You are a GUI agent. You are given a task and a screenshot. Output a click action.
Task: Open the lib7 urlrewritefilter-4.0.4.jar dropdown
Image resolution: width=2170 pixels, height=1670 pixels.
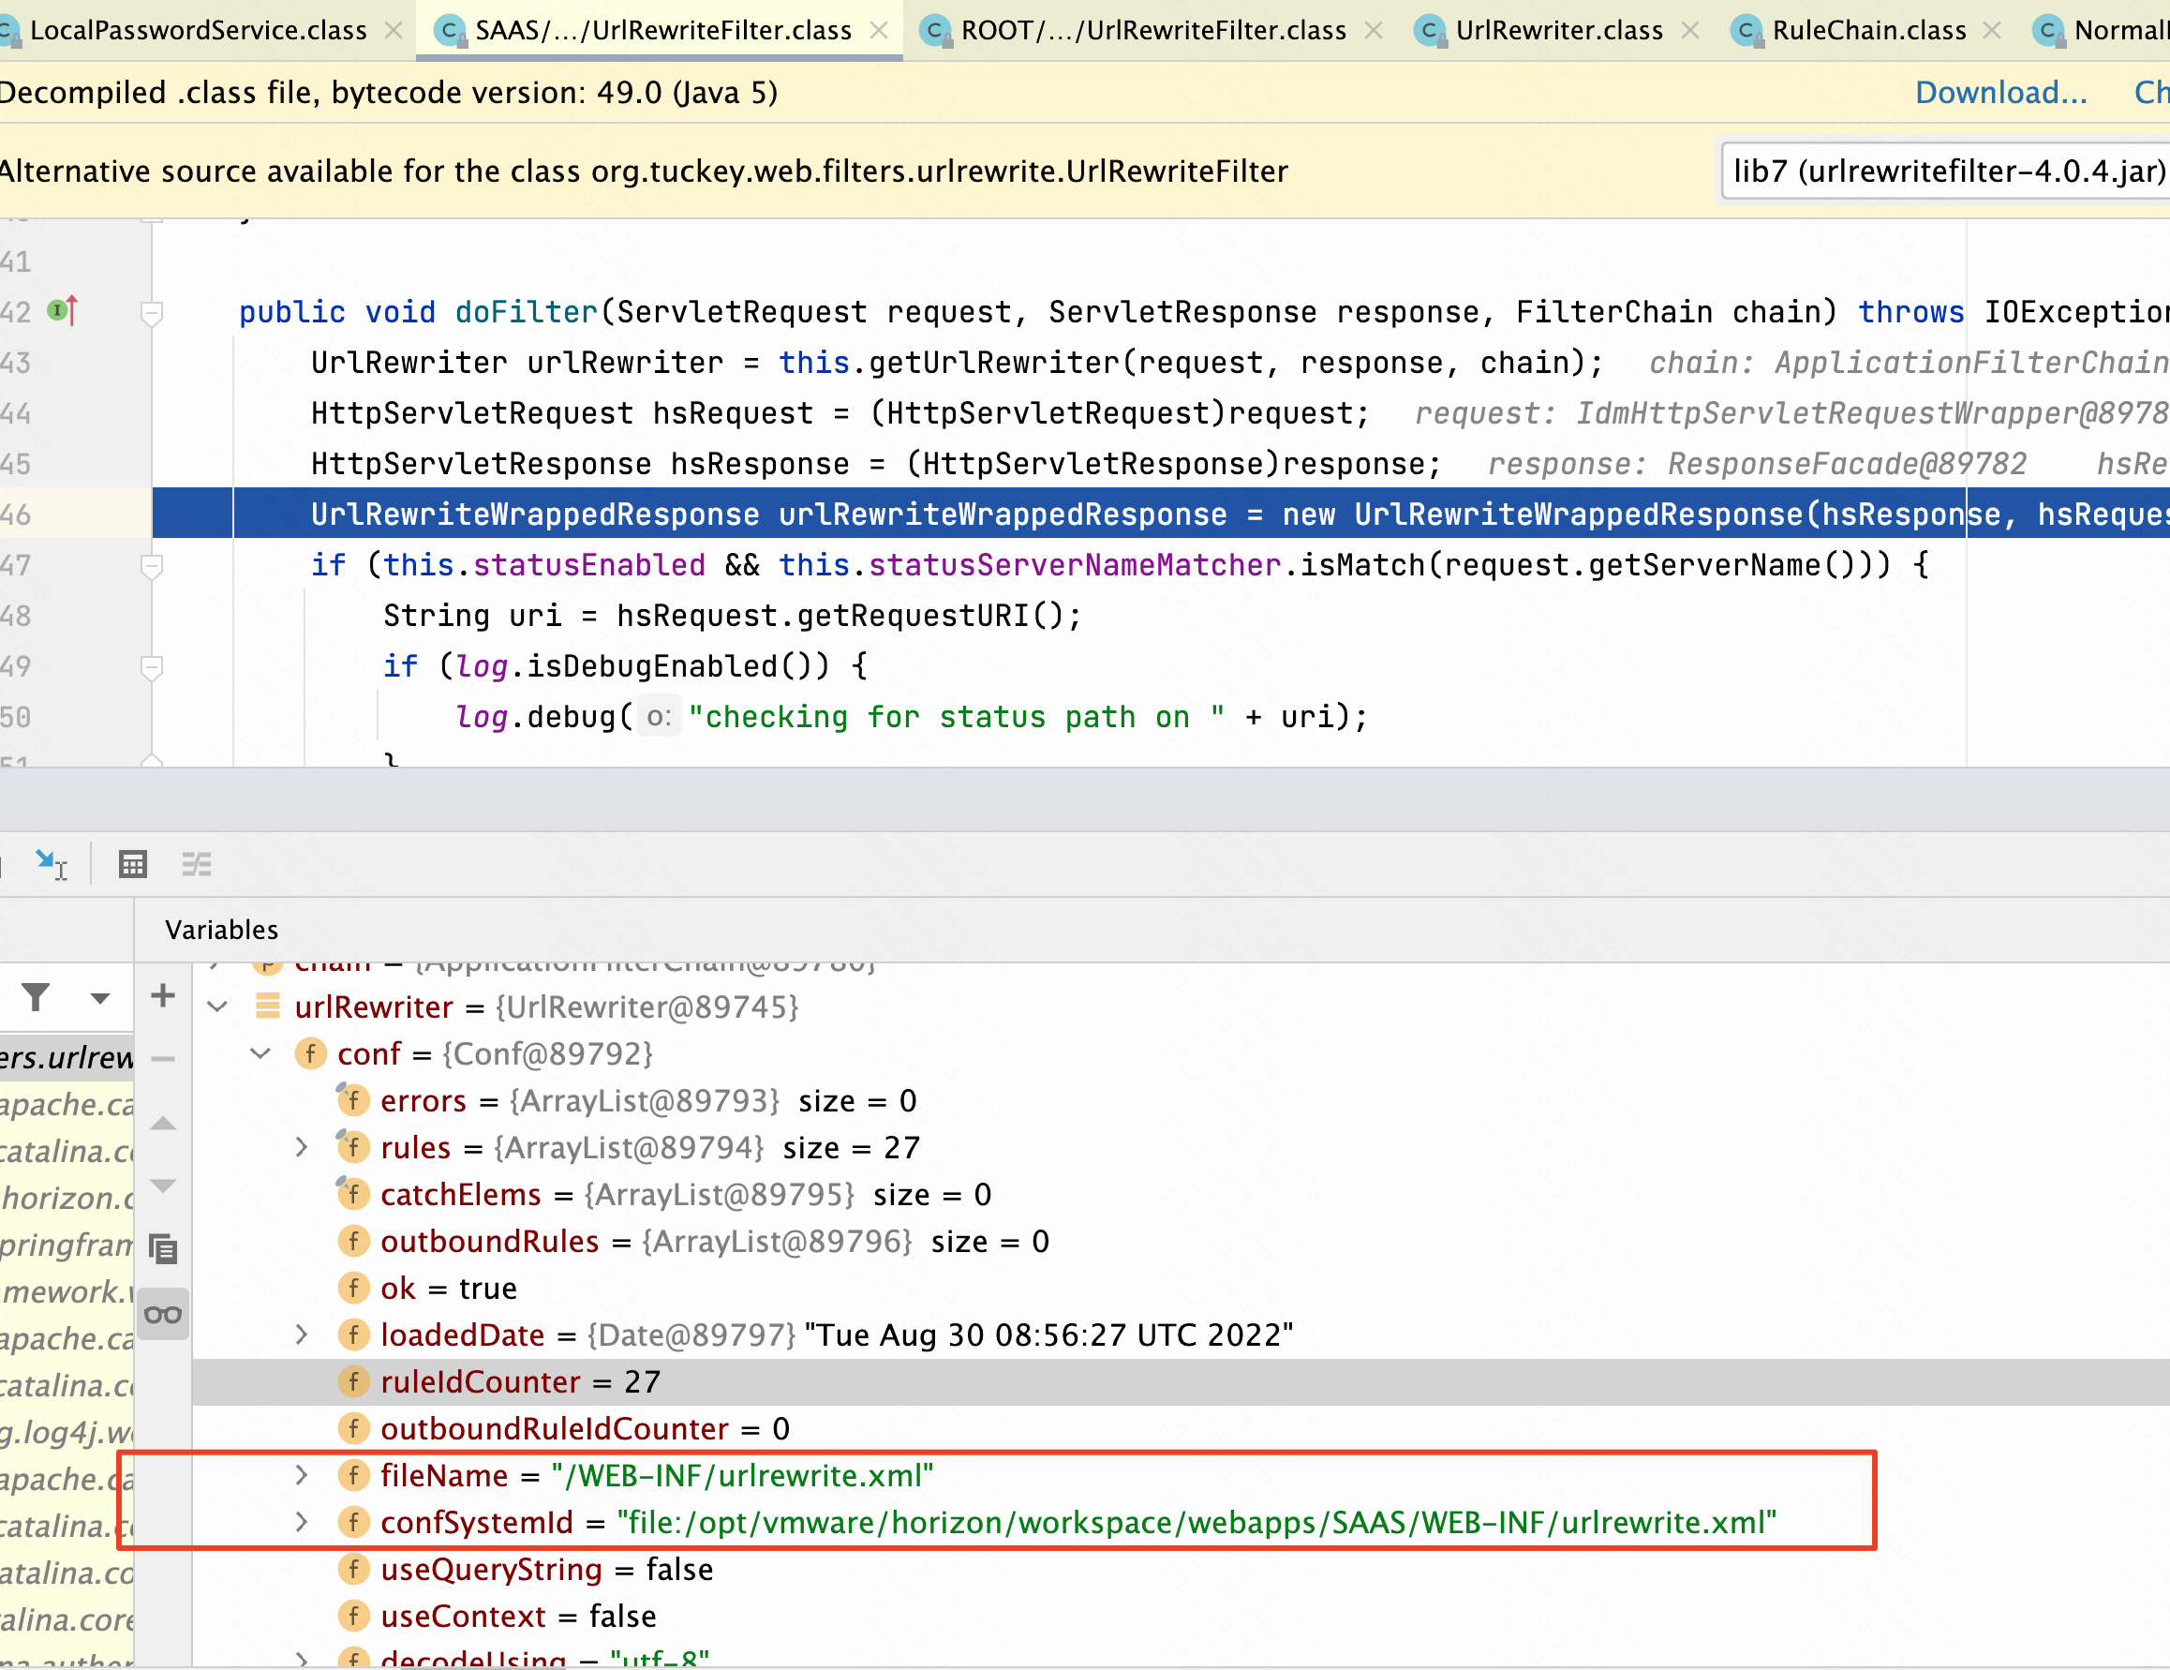pyautogui.click(x=1944, y=171)
